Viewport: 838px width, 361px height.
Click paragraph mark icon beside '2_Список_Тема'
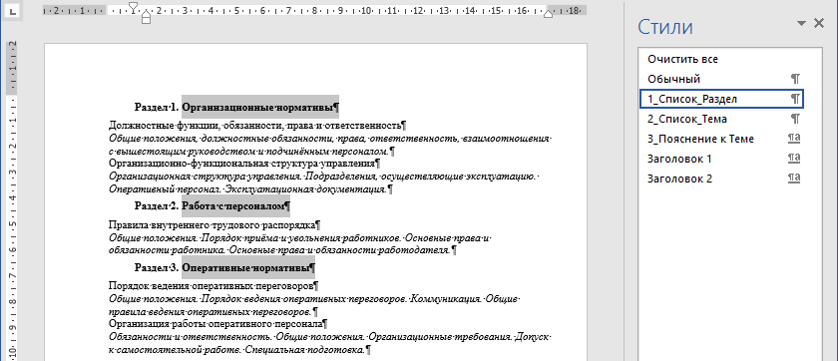coord(795,119)
